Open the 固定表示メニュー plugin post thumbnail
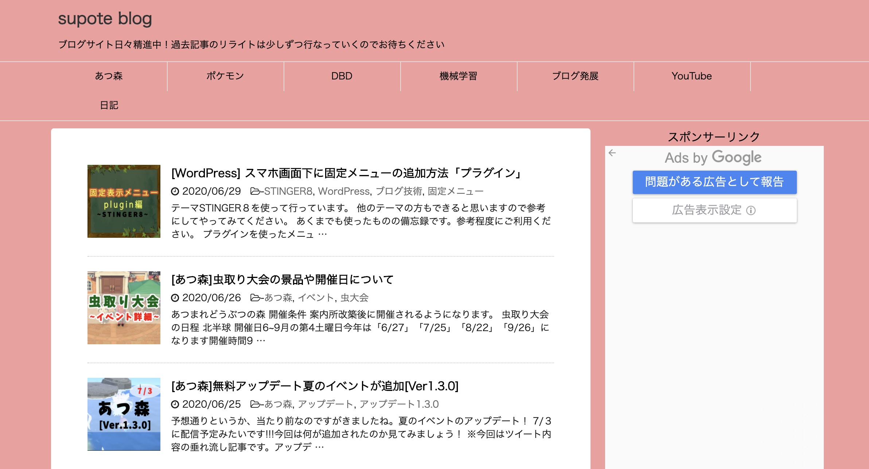The width and height of the screenshot is (869, 469). pyautogui.click(x=124, y=201)
